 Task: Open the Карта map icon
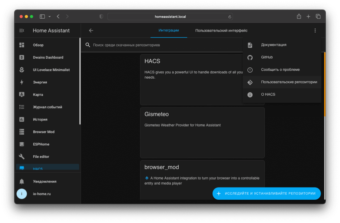click(22, 95)
